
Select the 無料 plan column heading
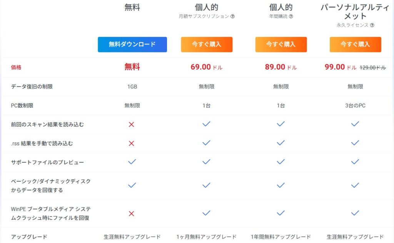tap(132, 7)
